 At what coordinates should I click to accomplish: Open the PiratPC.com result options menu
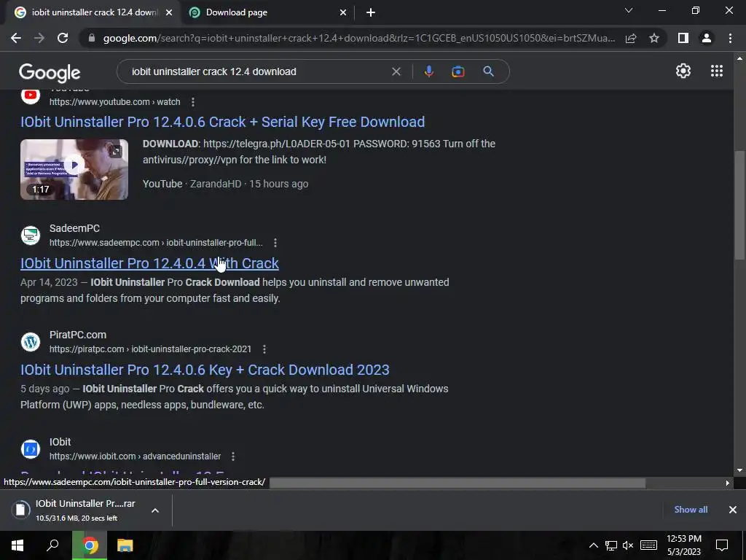point(264,349)
